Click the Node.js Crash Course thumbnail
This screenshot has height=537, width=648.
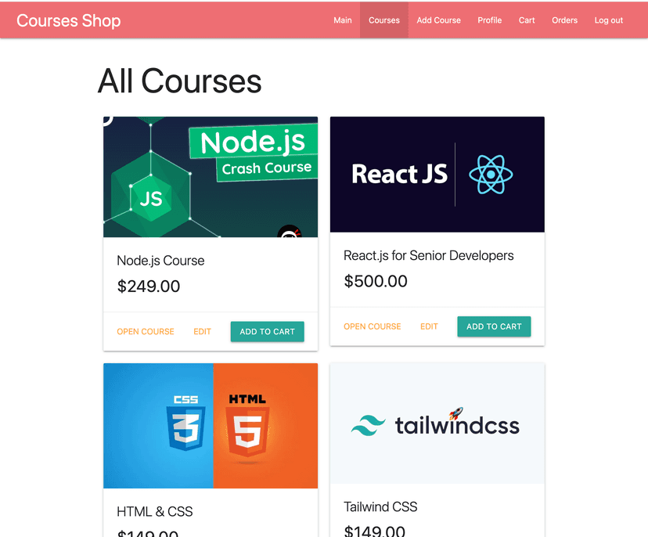(x=211, y=177)
